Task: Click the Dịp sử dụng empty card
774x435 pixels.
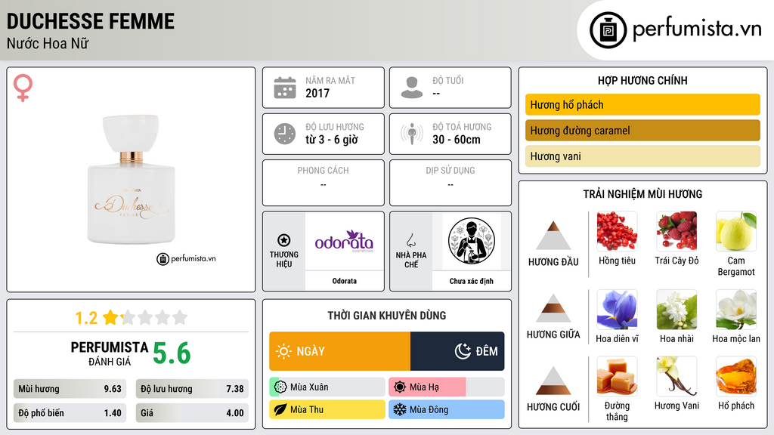Action: click(450, 183)
